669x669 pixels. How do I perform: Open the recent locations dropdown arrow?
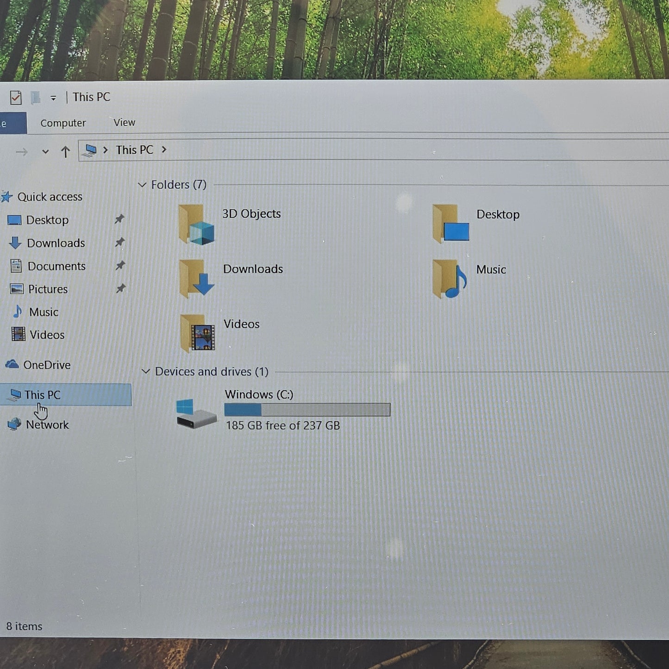click(x=45, y=151)
